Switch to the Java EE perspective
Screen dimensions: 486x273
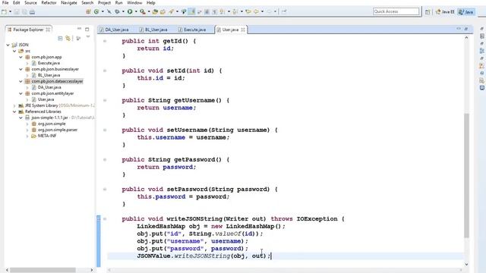pos(445,12)
